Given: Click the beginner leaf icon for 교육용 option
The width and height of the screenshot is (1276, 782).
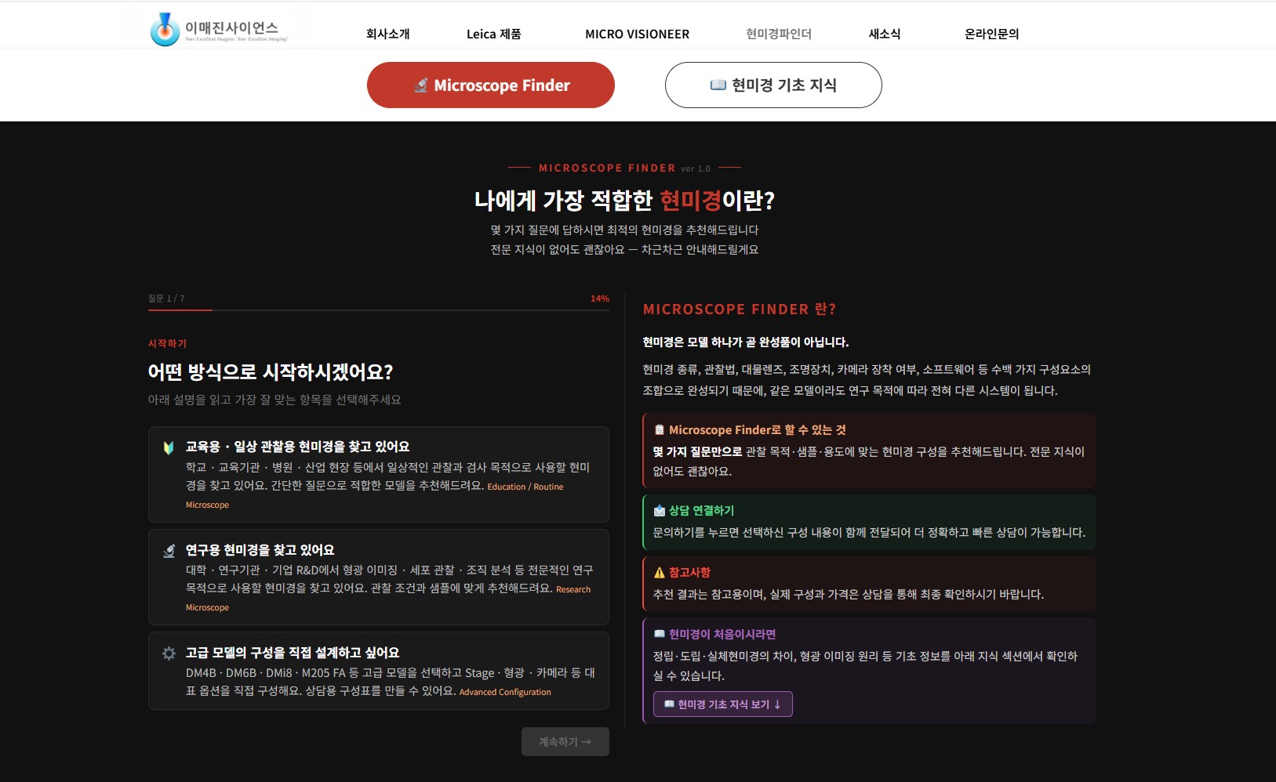Looking at the screenshot, I should click(169, 447).
